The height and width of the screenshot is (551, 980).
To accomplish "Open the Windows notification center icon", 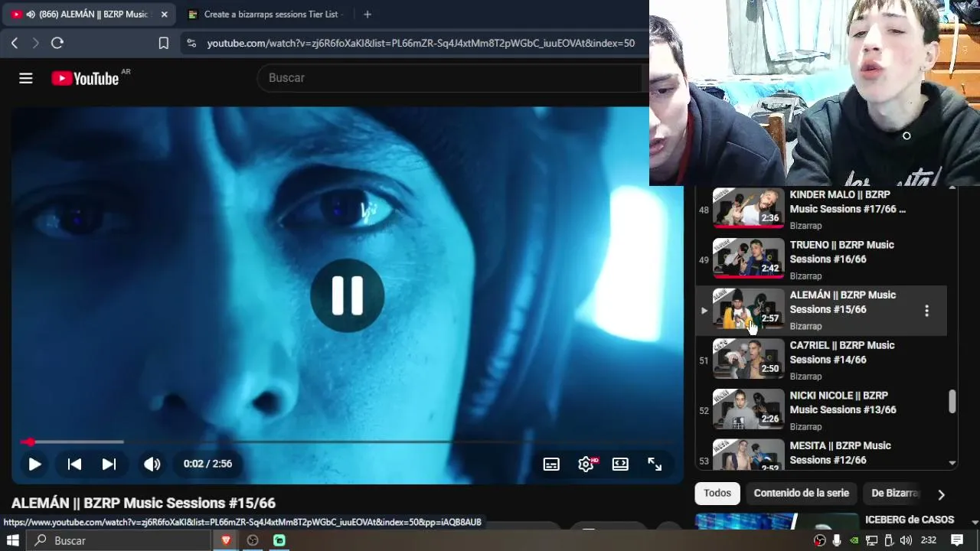I will (957, 540).
